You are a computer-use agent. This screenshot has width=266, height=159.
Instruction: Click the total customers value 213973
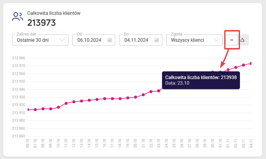41,23
